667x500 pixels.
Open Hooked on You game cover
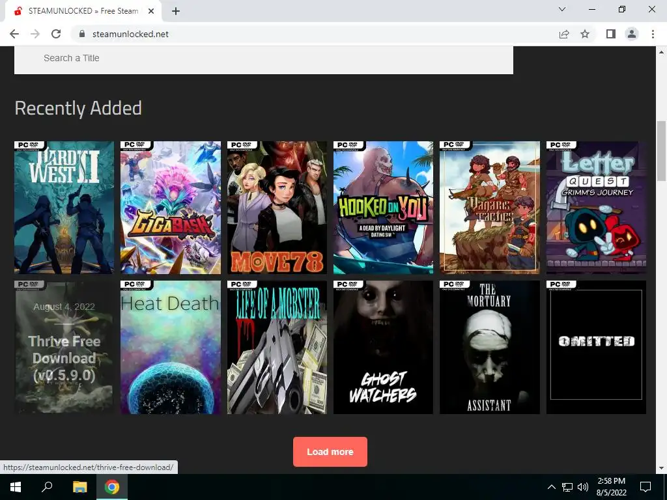pyautogui.click(x=383, y=208)
